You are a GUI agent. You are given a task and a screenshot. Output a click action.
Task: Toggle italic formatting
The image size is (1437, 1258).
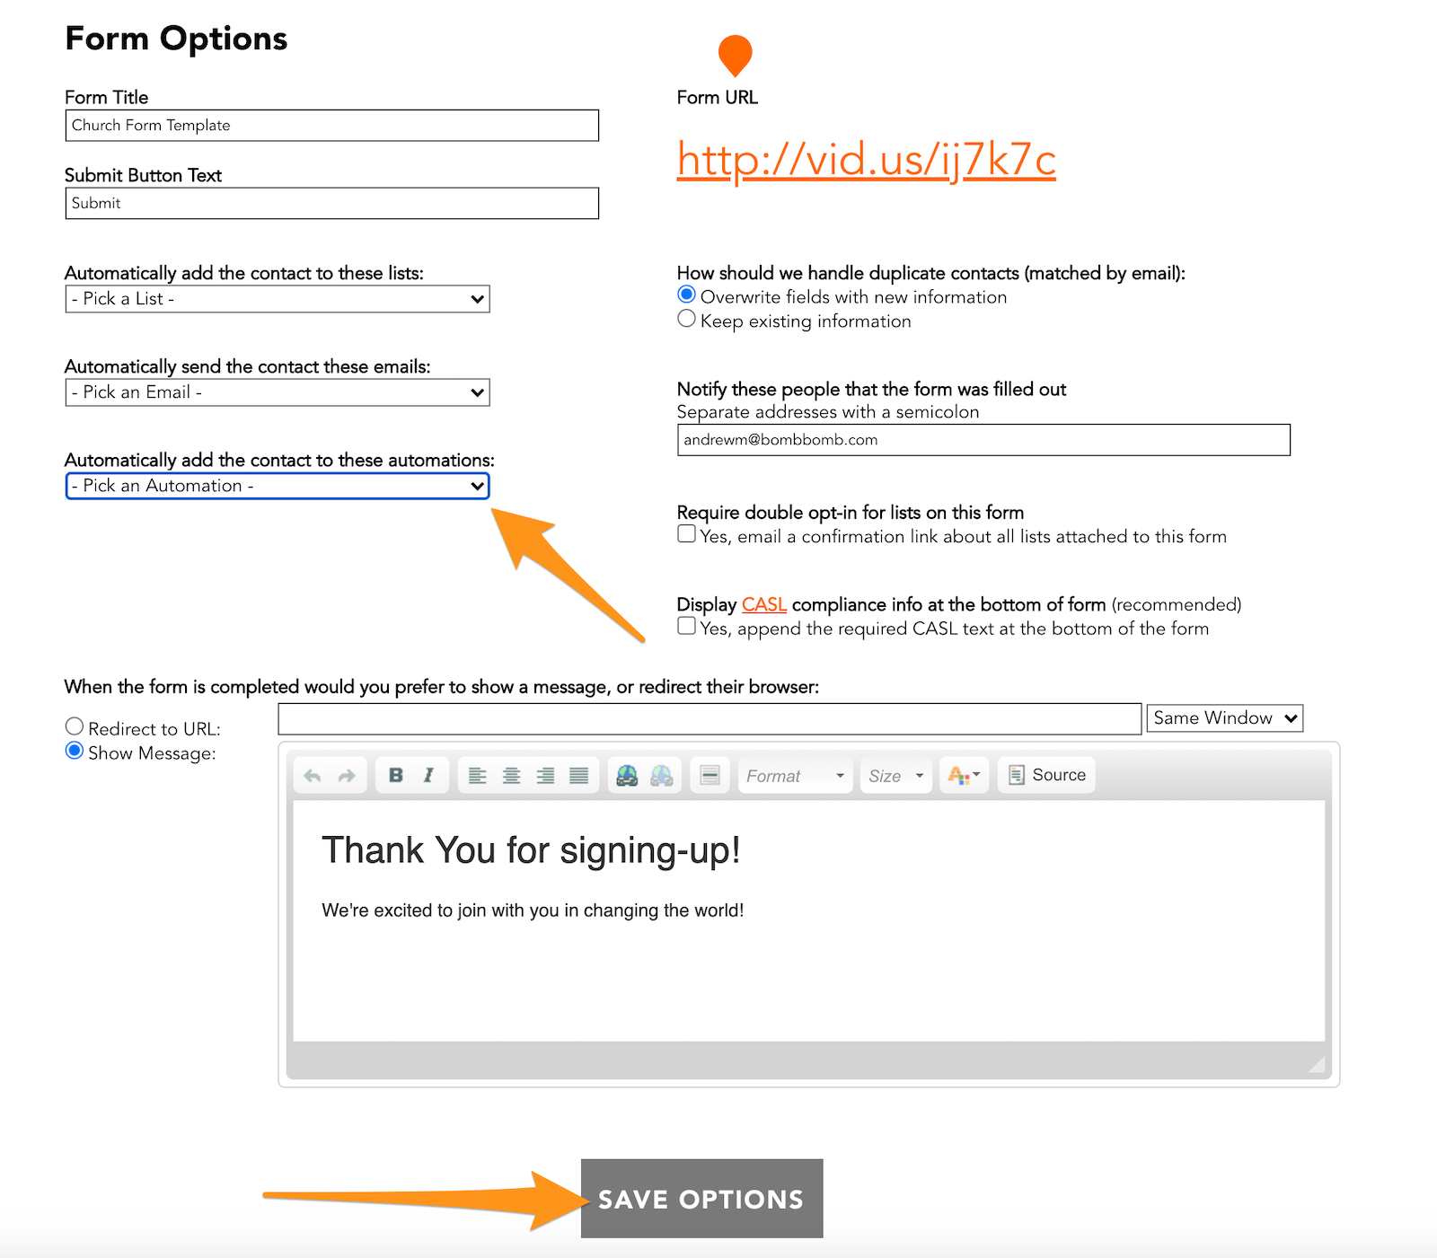coord(428,776)
